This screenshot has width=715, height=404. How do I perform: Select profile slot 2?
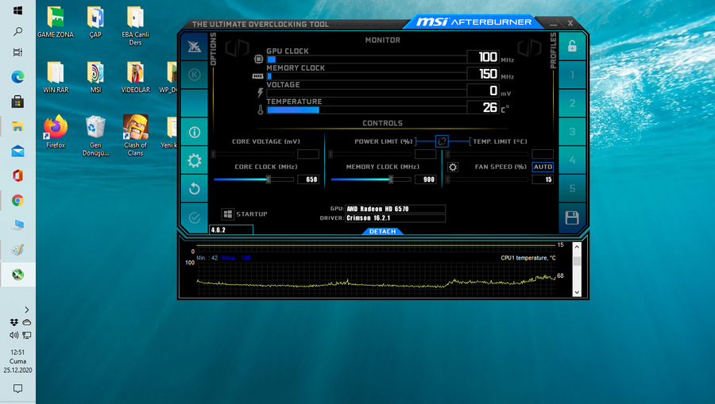point(572,103)
